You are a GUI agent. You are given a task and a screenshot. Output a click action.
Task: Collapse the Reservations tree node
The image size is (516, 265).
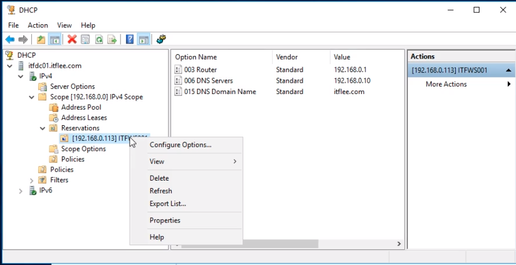coord(43,128)
